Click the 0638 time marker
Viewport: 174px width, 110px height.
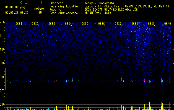coord(135,24)
